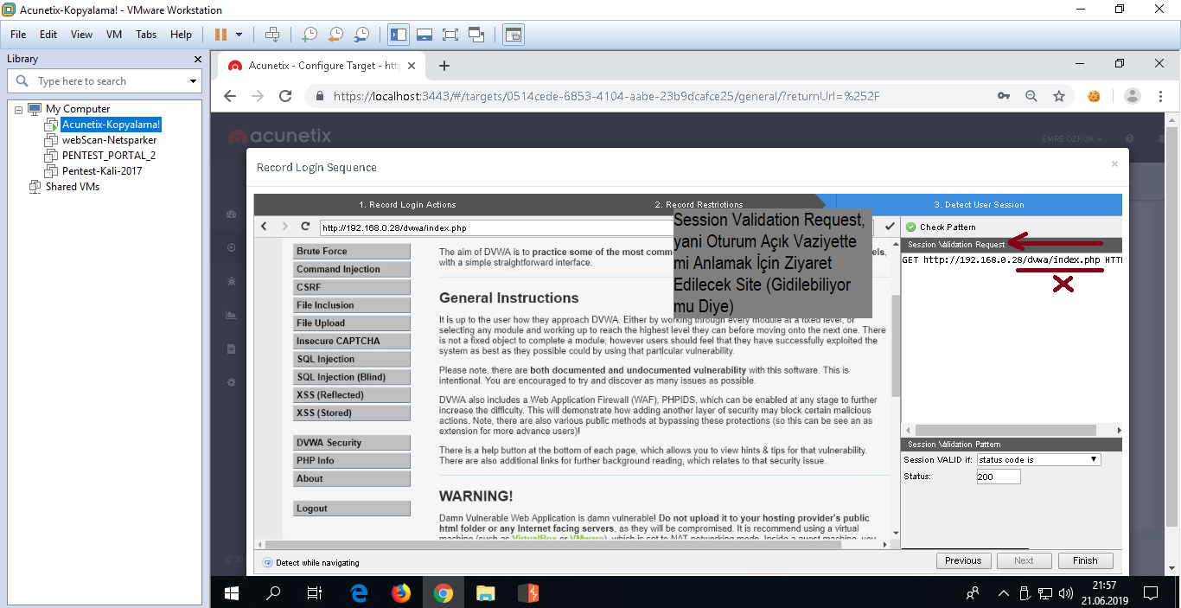Click the green Check Pattern icon
Viewport: 1181px width, 608px height.
tap(910, 227)
